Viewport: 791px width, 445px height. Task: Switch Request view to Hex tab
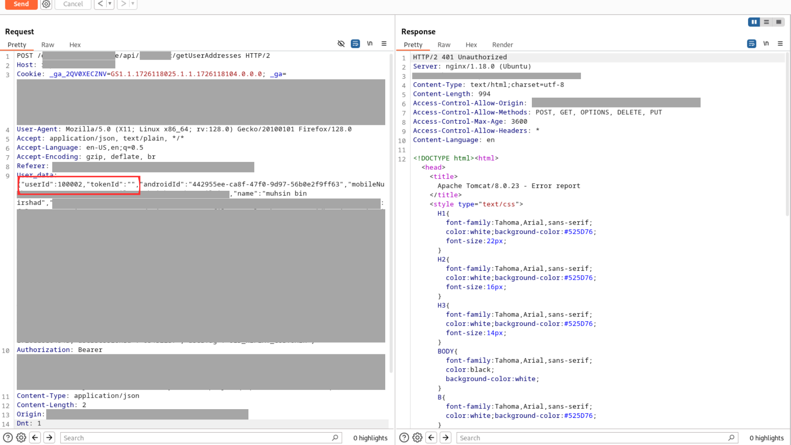pyautogui.click(x=75, y=44)
